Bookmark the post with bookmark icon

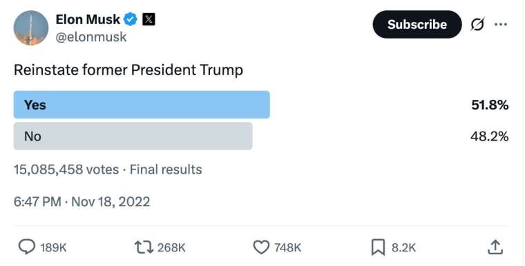pyautogui.click(x=378, y=247)
